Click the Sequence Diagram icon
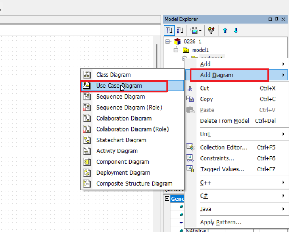 [x=87, y=96]
